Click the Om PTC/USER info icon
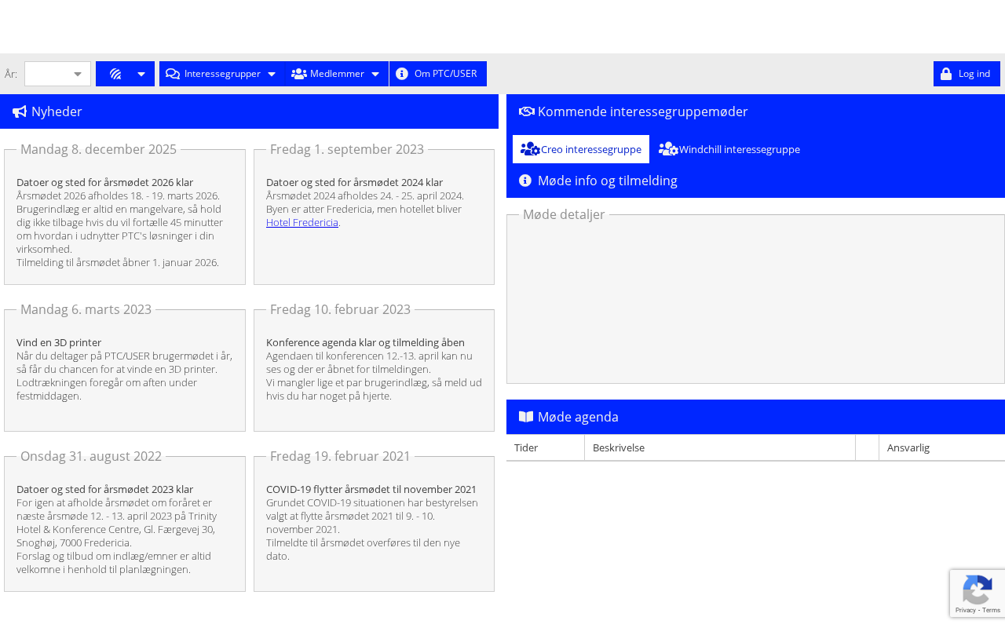The width and height of the screenshot is (1005, 628). coord(402,74)
